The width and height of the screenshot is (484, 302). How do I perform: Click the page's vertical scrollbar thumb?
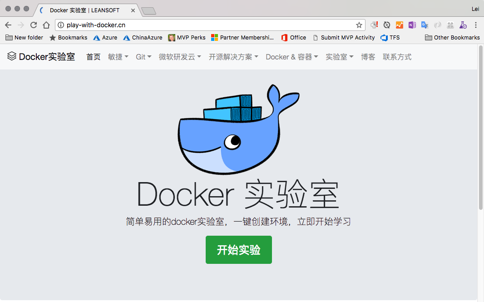481,128
